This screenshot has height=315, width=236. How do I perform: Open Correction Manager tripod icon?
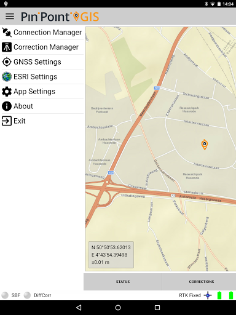[7, 47]
